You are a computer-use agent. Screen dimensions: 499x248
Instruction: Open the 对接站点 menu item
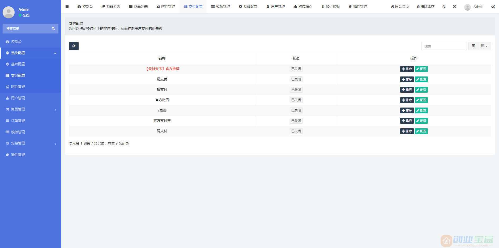303,6
